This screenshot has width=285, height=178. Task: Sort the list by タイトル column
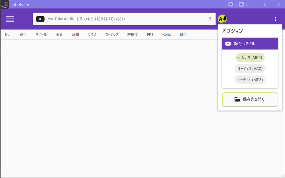(x=41, y=34)
